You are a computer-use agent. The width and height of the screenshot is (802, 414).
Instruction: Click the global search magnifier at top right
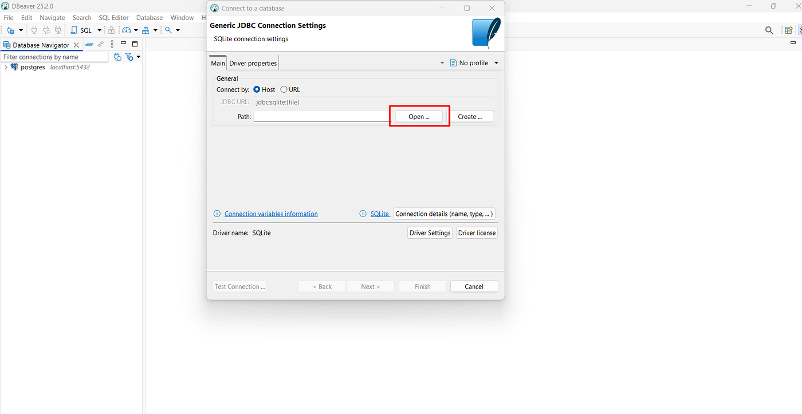pos(769,30)
